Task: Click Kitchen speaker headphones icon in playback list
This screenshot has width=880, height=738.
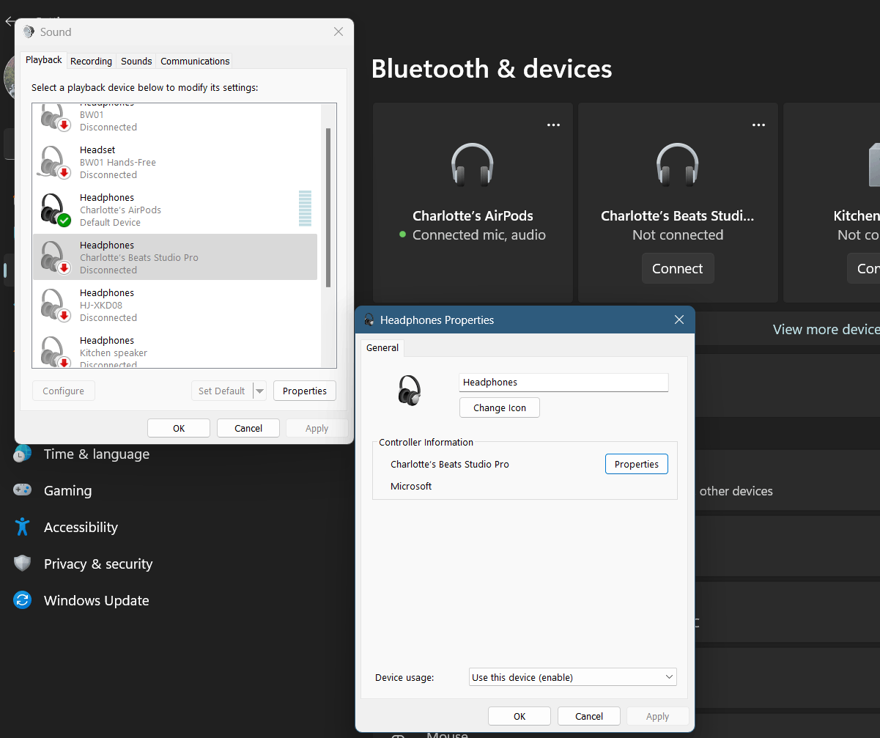Action: point(54,352)
